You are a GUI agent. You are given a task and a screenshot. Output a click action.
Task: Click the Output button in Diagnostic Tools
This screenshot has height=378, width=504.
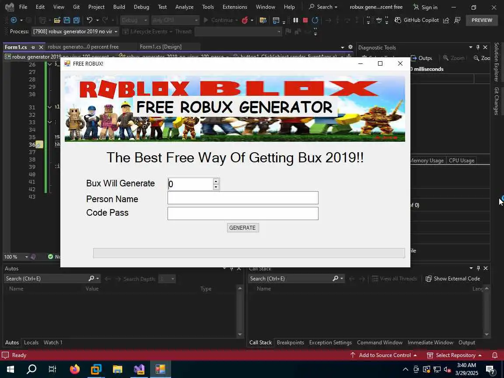click(421, 58)
